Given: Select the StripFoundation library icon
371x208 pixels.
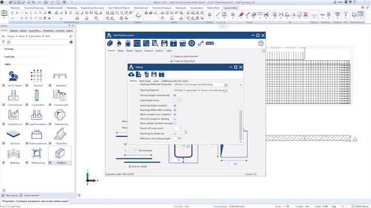Looking at the screenshot, I should pyautogui.click(x=37, y=134).
